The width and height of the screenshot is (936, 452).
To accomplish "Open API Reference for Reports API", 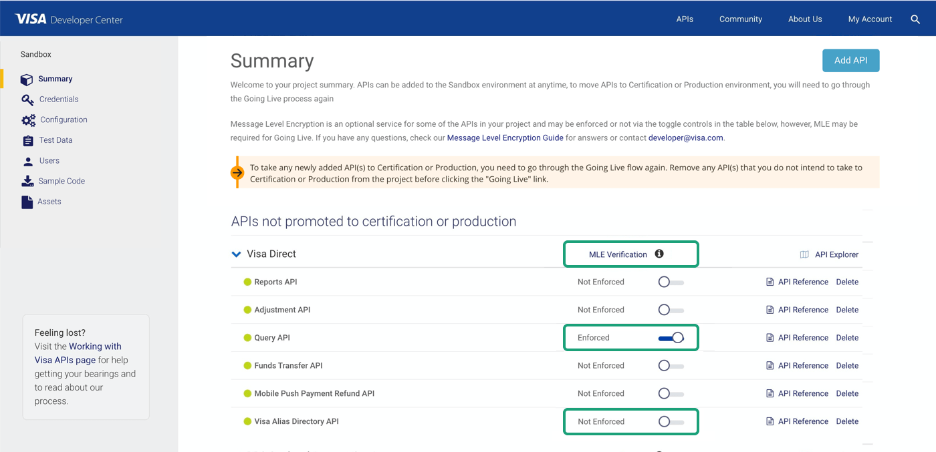I will tap(803, 282).
